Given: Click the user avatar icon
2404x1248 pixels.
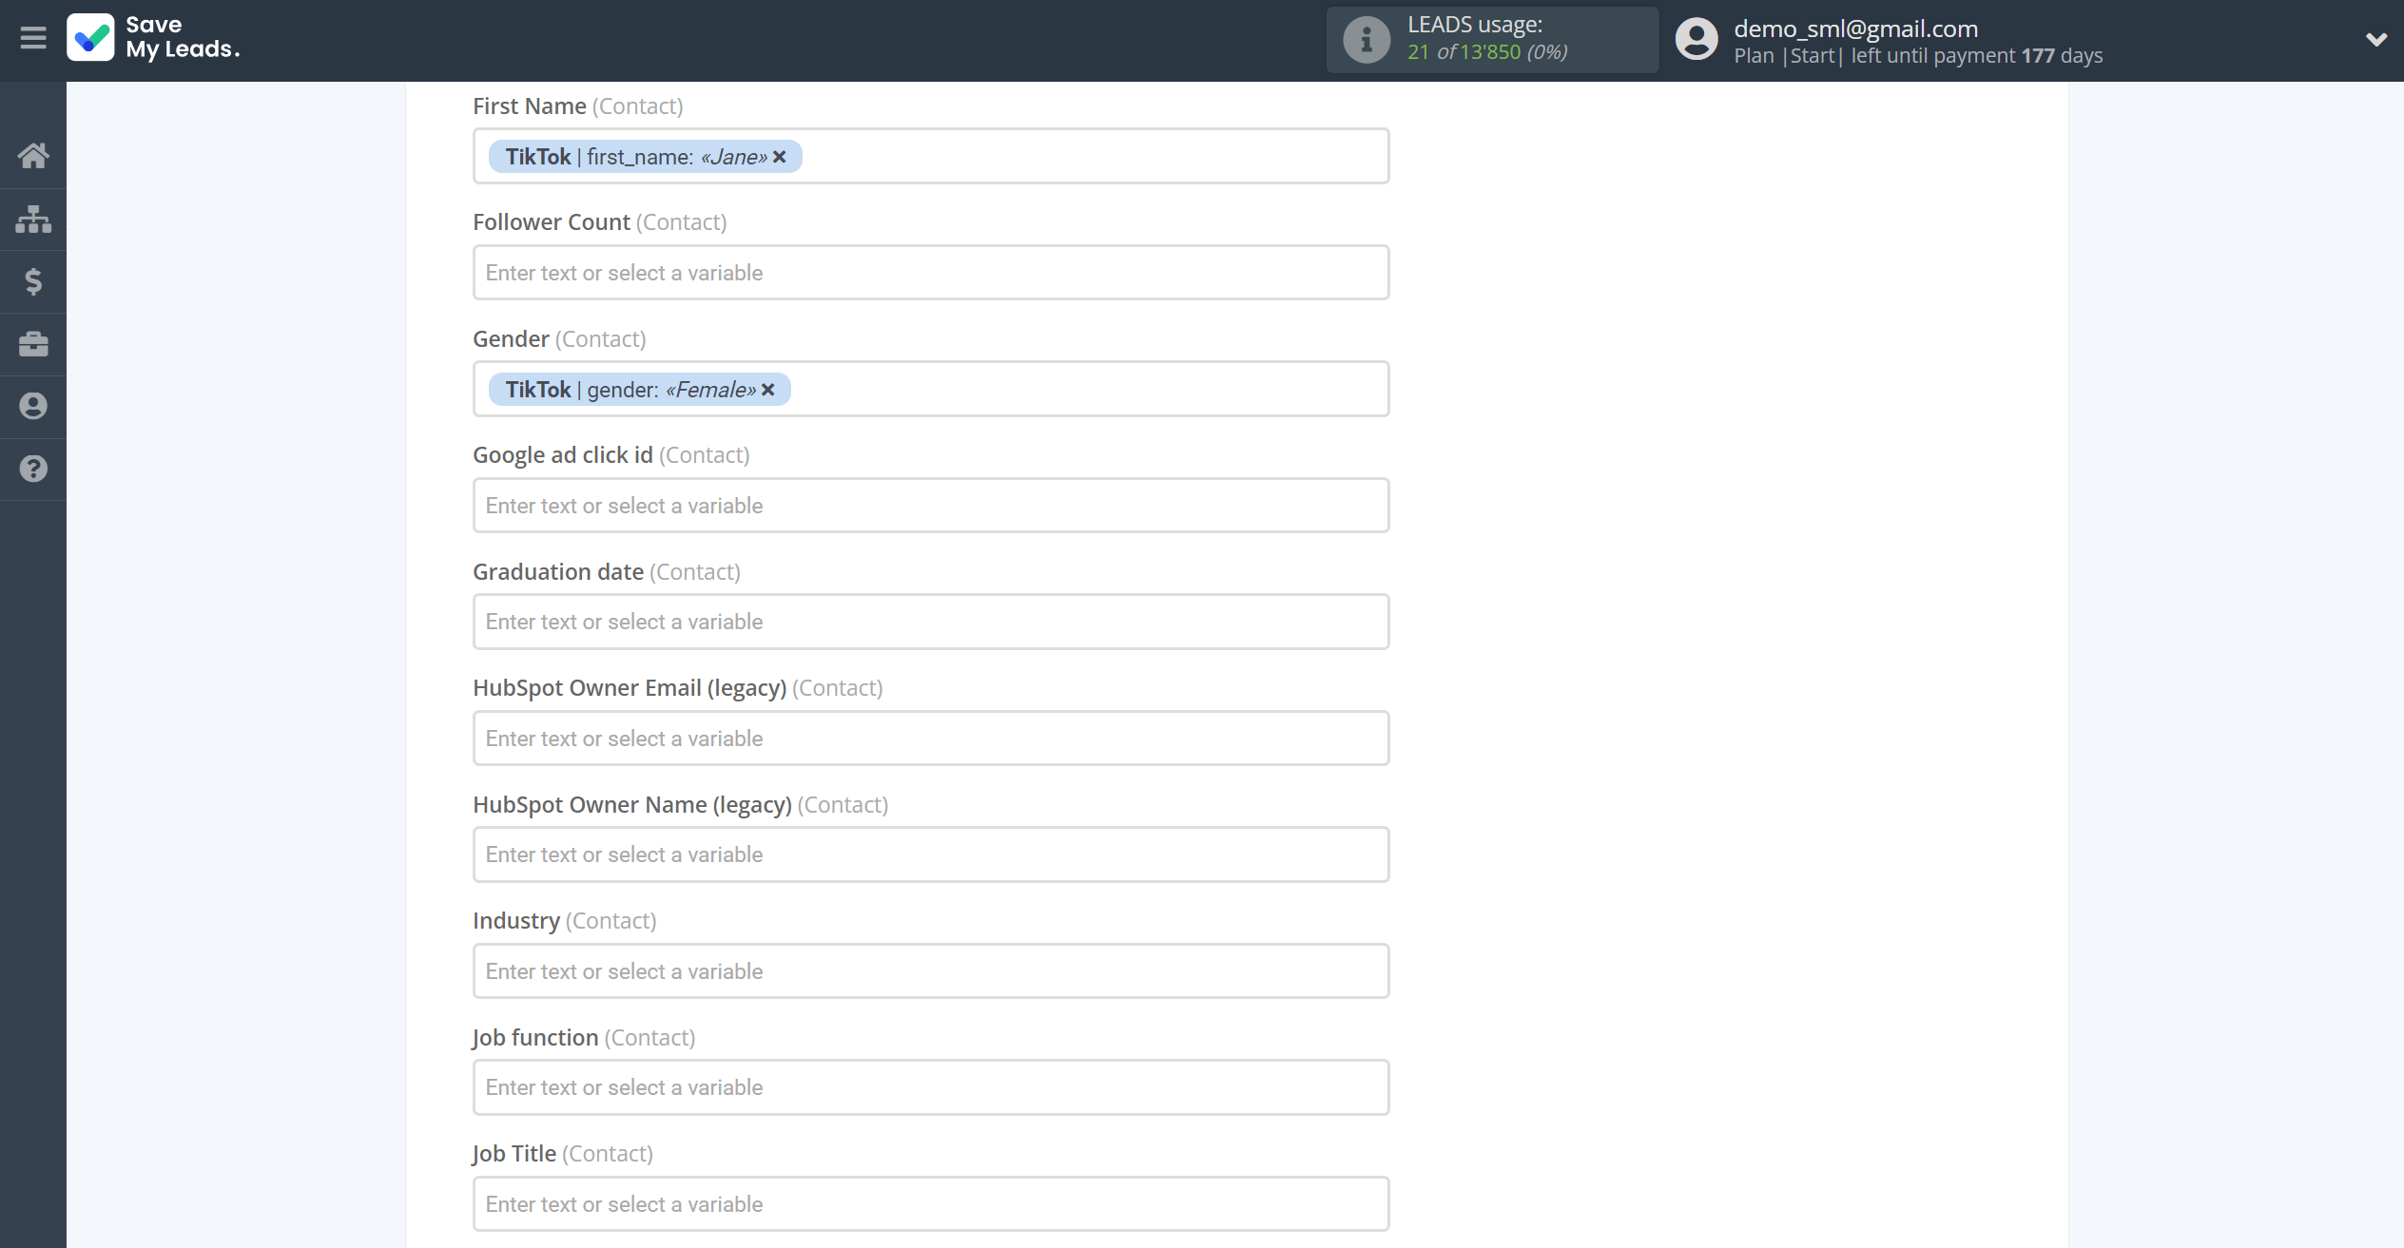Looking at the screenshot, I should [1696, 40].
